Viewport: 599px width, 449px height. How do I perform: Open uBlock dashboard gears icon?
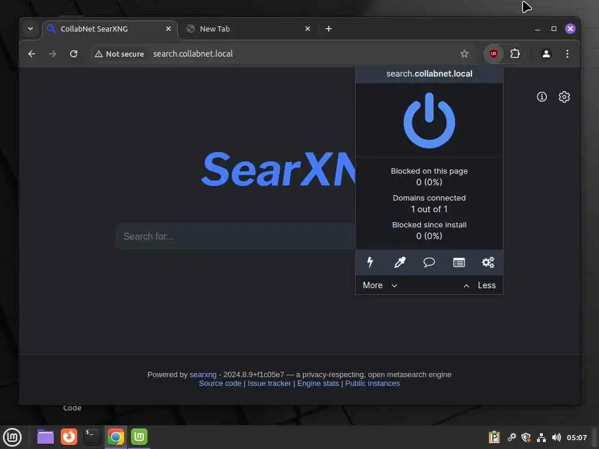pos(488,263)
